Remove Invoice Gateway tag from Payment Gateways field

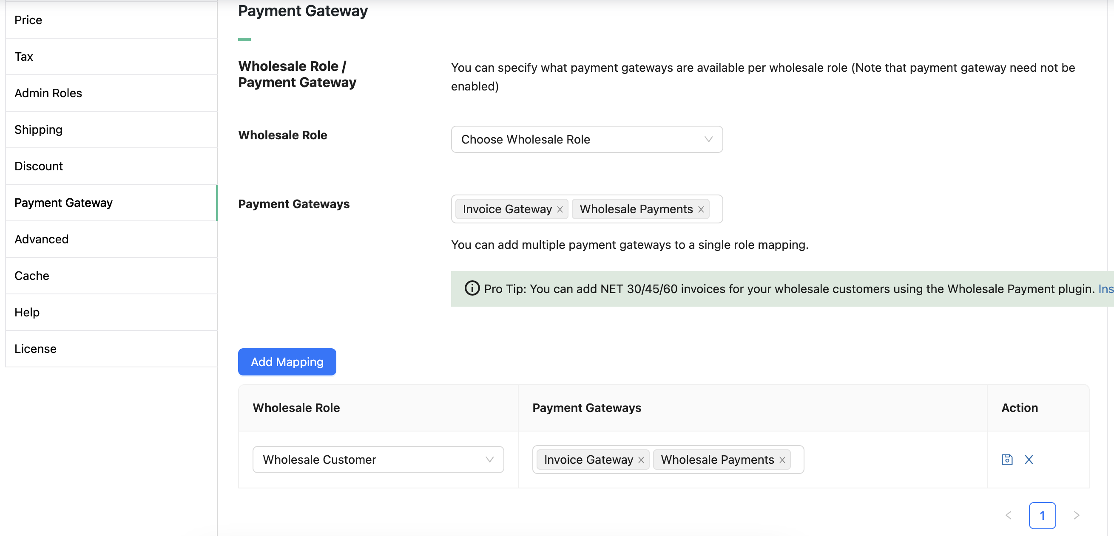pyautogui.click(x=560, y=209)
